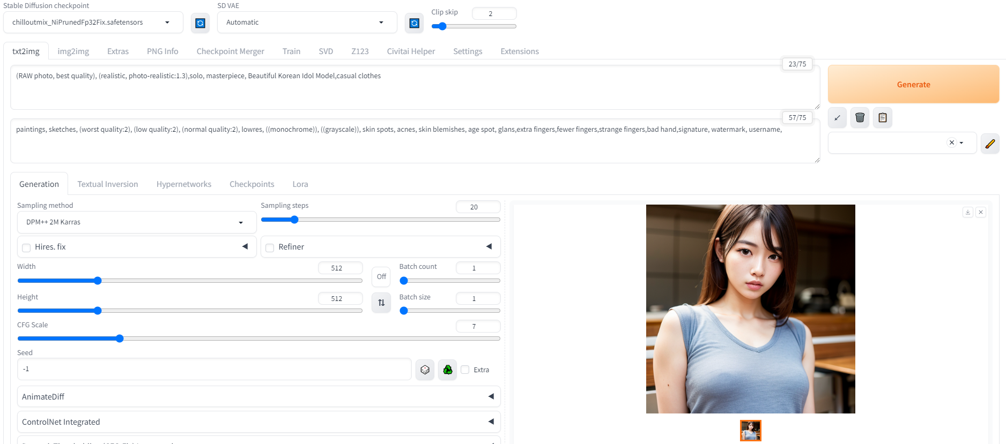Click the Seed input field
The height and width of the screenshot is (444, 1006).
click(214, 370)
